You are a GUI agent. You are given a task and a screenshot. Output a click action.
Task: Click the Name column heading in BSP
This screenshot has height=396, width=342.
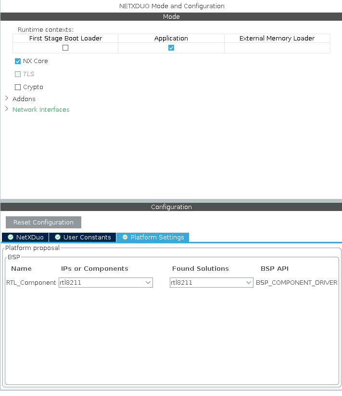click(x=22, y=268)
